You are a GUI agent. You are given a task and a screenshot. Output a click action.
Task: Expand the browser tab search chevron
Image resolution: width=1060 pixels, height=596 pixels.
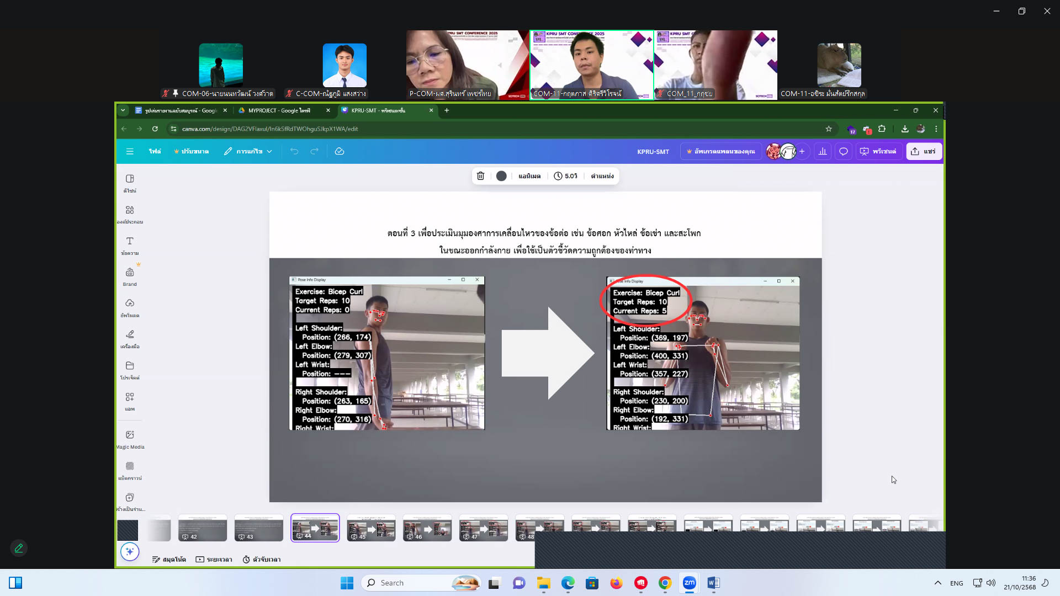(123, 110)
